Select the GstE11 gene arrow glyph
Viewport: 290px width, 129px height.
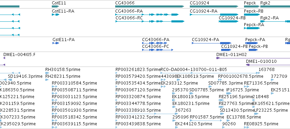click(x=55, y=6)
